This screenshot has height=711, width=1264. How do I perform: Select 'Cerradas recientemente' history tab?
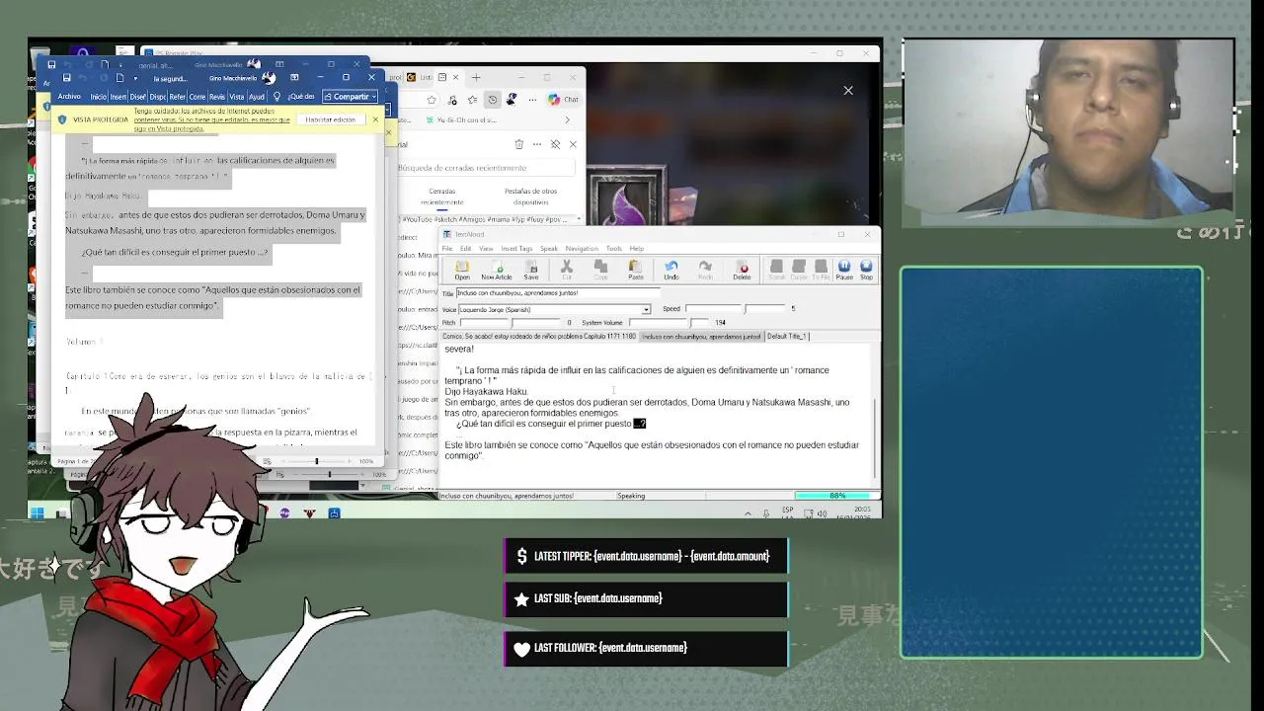[x=441, y=197]
